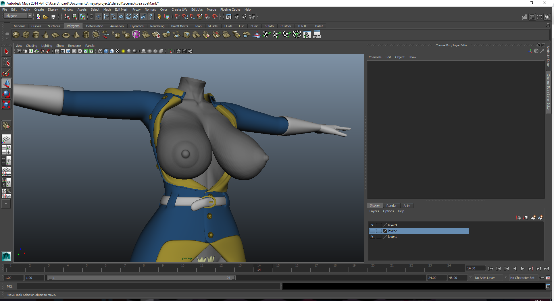Select the Move tool in toolbox
Screen dimensions: 554x301
pyautogui.click(x=6, y=83)
